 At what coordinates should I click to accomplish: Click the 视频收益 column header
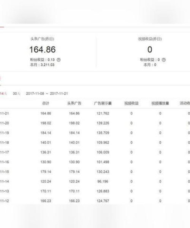click(131, 103)
